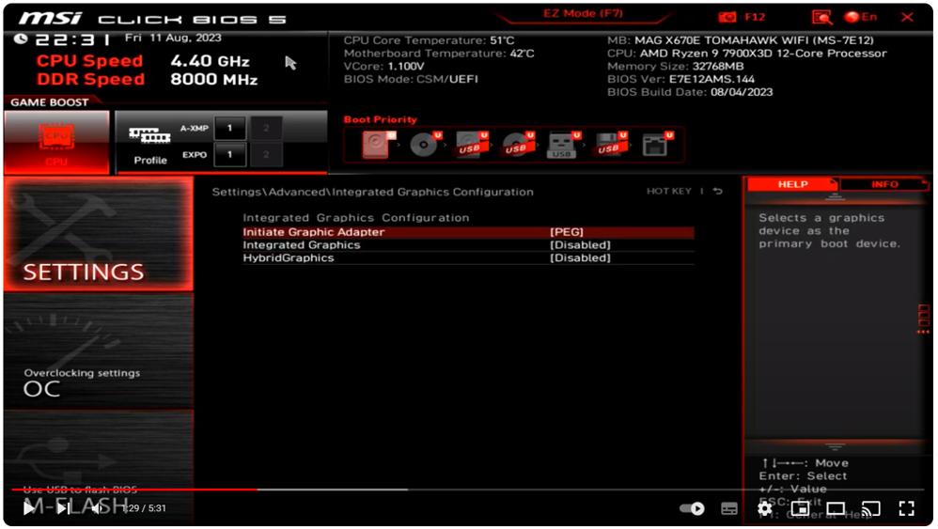The height and width of the screenshot is (529, 938).
Task: Select the Integrated Graphics setting label
Action: point(302,245)
